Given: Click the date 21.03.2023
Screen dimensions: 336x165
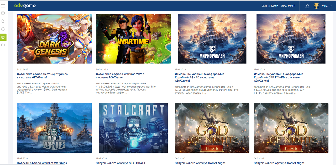Looking at the screenshot, I should pyautogui.click(x=22, y=69).
